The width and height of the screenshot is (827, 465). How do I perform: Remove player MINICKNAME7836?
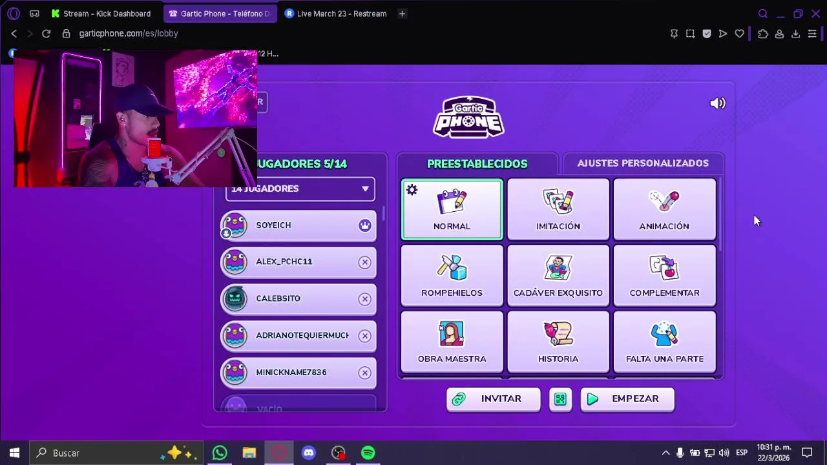pyautogui.click(x=365, y=373)
